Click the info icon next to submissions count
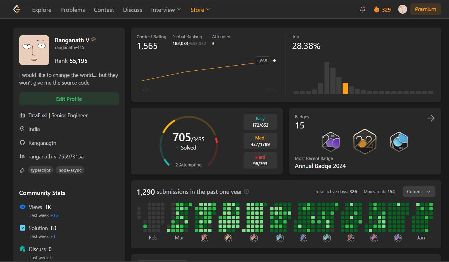 246,192
